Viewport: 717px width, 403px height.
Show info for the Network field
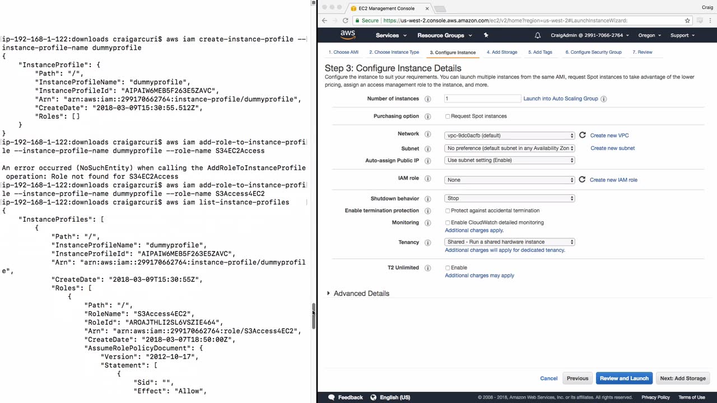(x=427, y=134)
